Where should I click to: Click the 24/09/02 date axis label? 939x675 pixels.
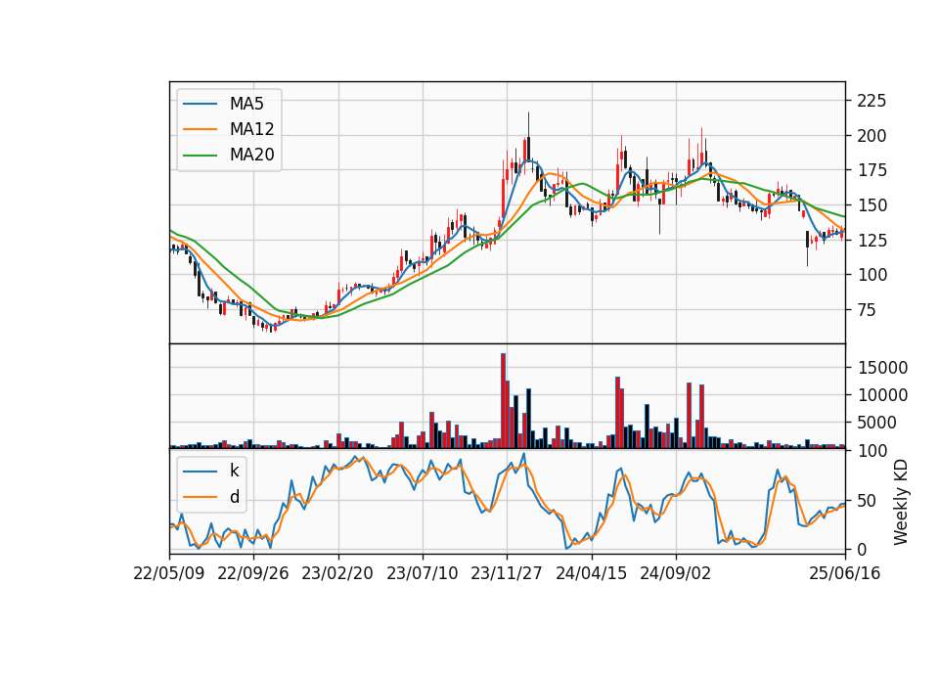(x=676, y=573)
